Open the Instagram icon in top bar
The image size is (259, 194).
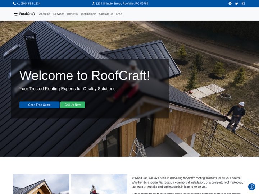tap(243, 4)
